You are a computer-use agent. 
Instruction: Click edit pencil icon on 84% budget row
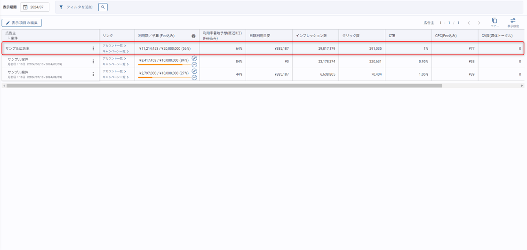click(194, 59)
